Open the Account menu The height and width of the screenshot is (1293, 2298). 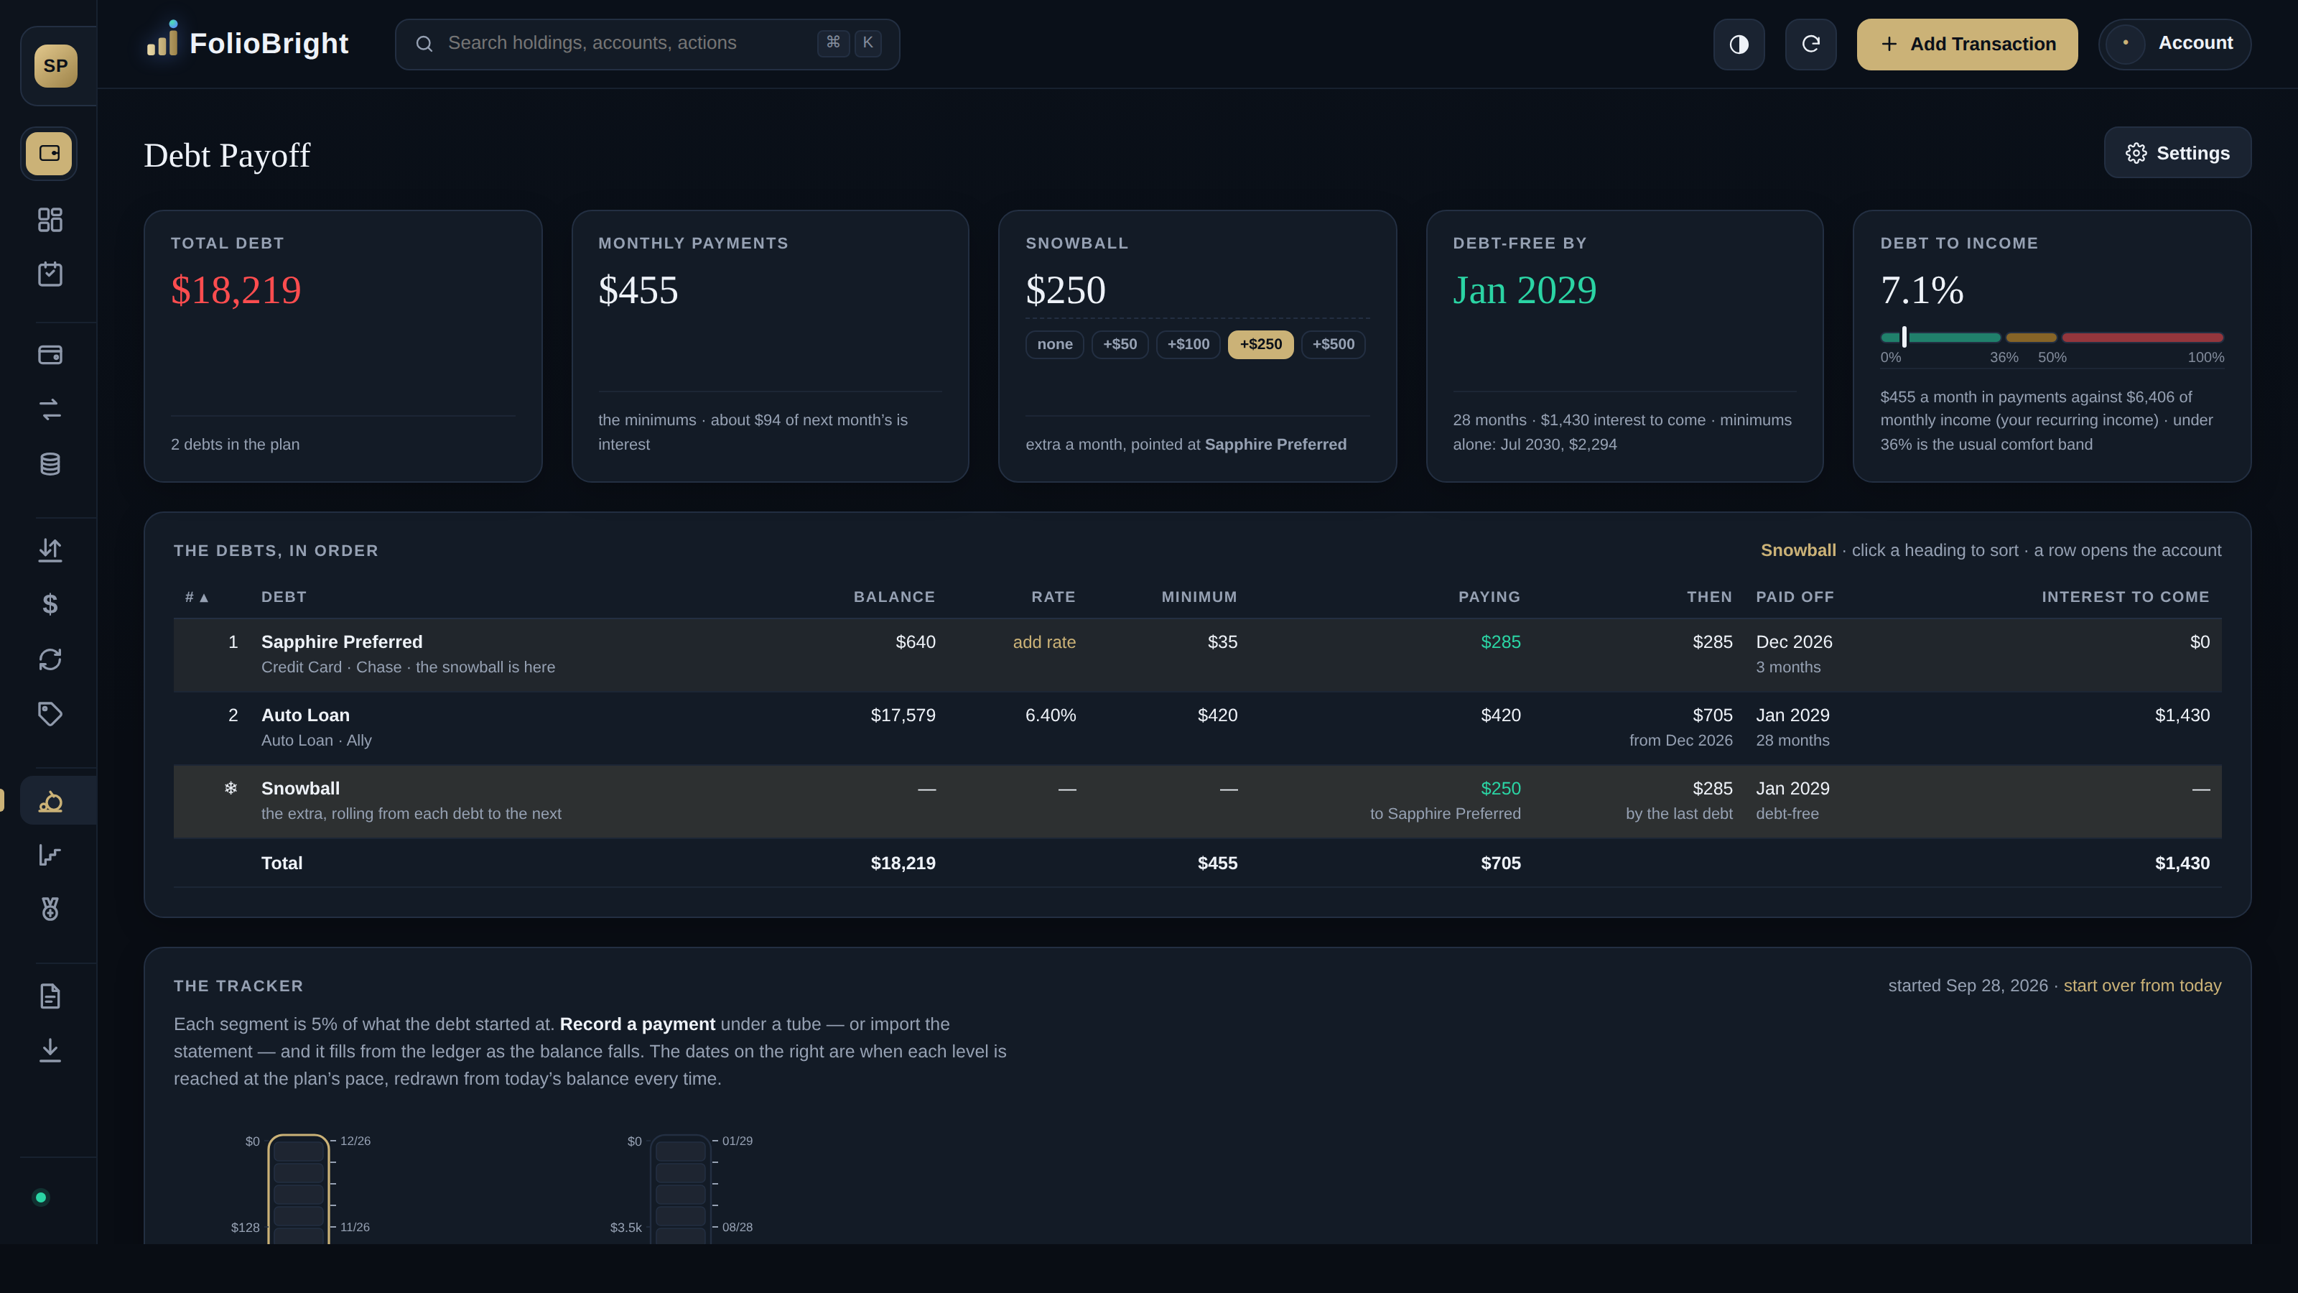2174,44
